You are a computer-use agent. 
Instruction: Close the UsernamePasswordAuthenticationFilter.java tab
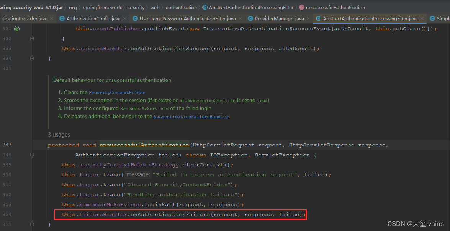[240, 19]
